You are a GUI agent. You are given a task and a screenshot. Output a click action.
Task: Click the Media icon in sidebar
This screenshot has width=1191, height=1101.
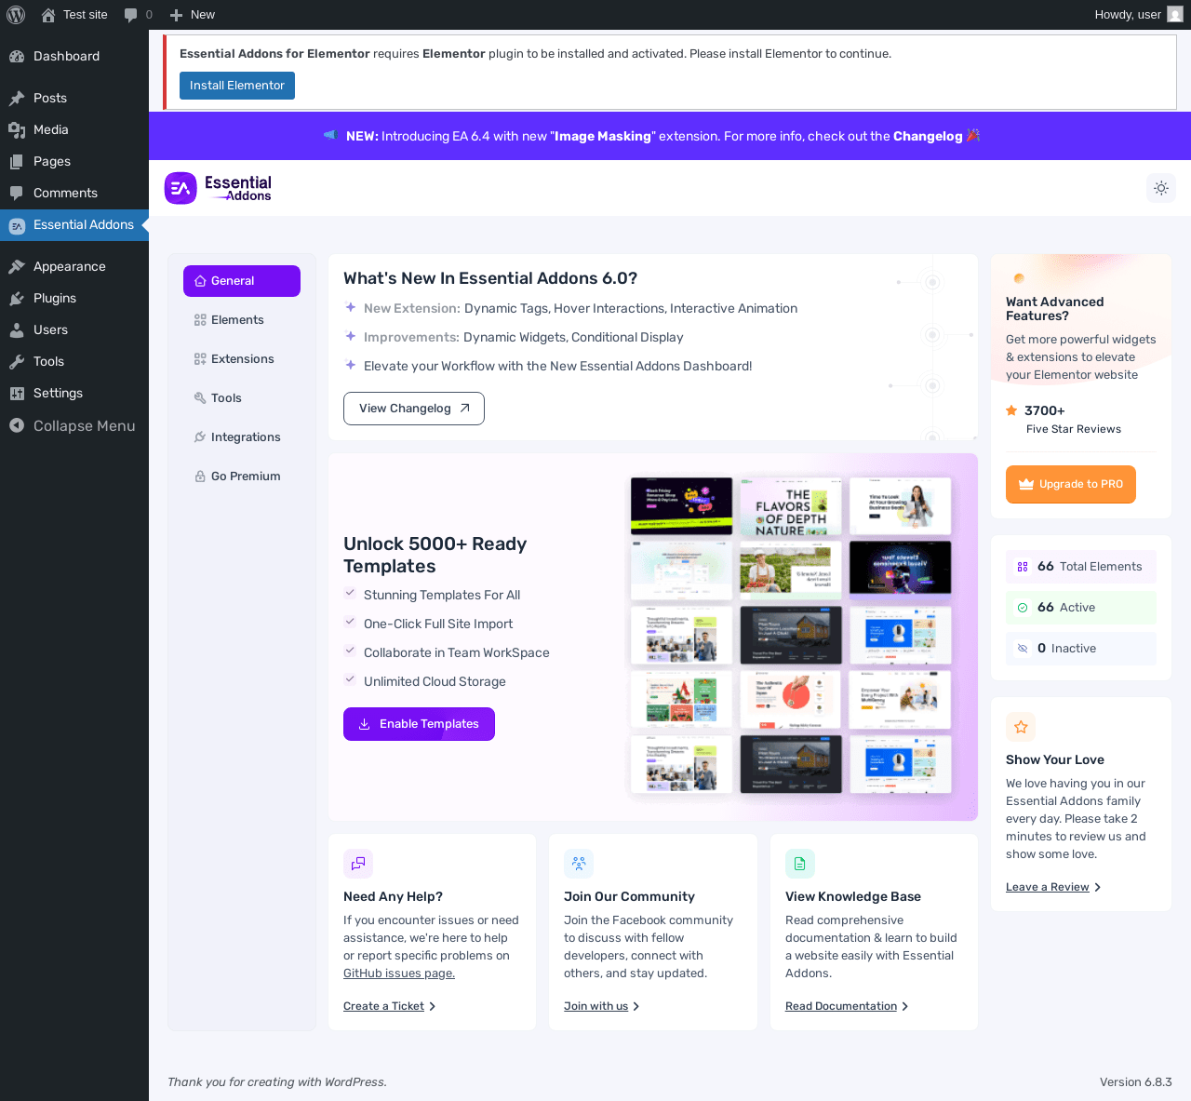(17, 129)
